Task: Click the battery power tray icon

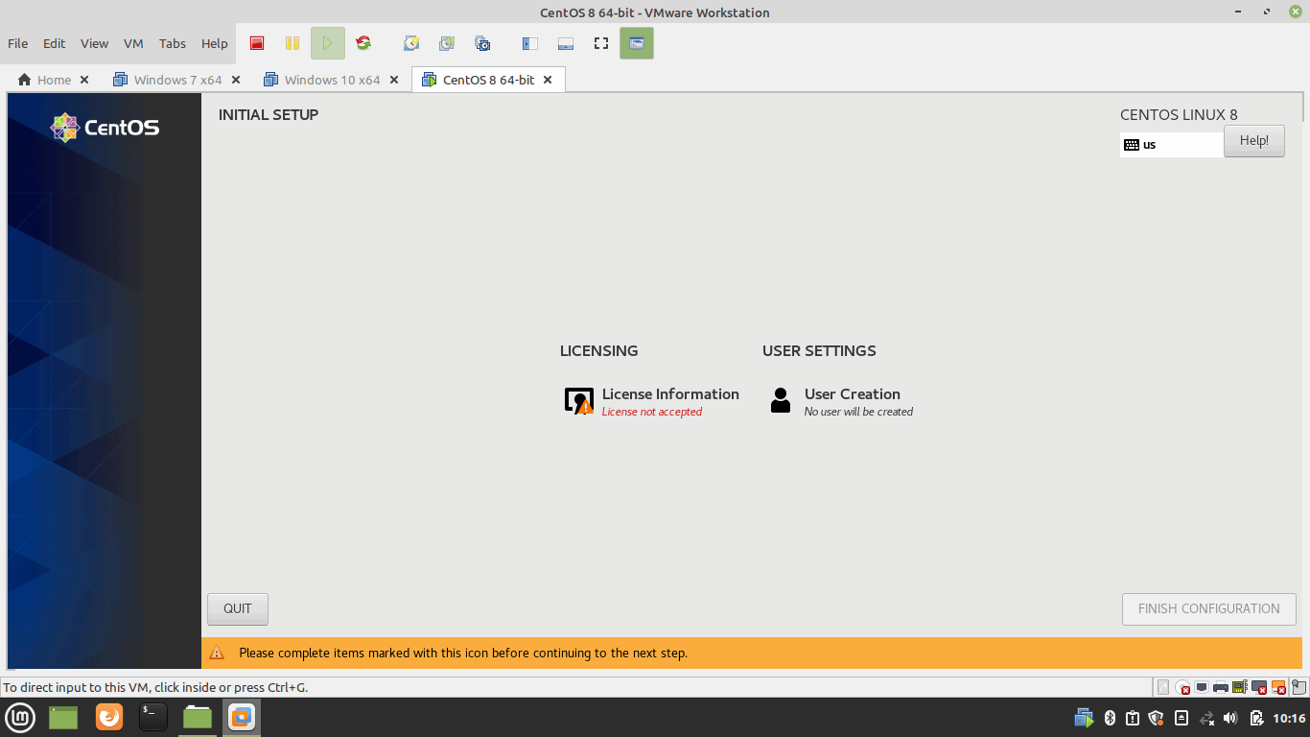Action: [1257, 718]
